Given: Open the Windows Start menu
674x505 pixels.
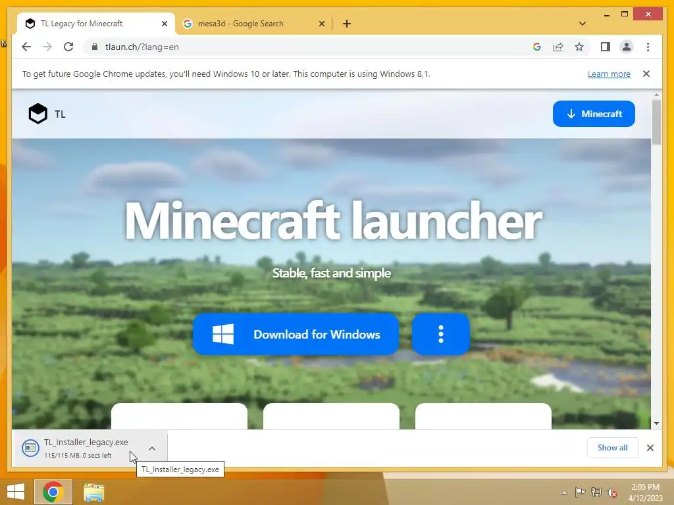Looking at the screenshot, I should coord(16,492).
